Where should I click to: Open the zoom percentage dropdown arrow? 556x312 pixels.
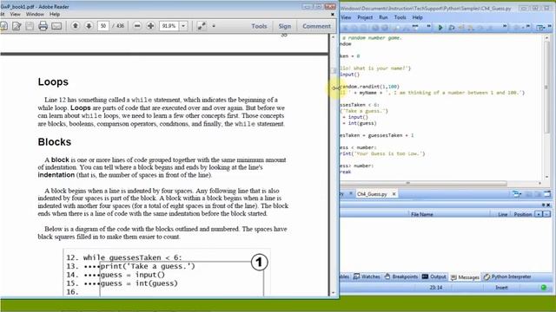183,26
